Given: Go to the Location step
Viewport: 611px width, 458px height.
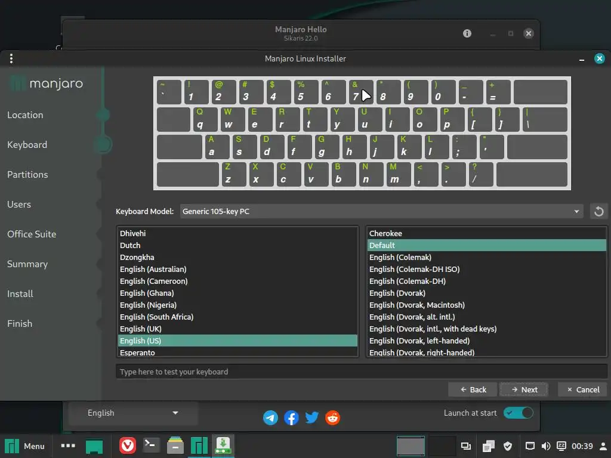Looking at the screenshot, I should click(25, 115).
